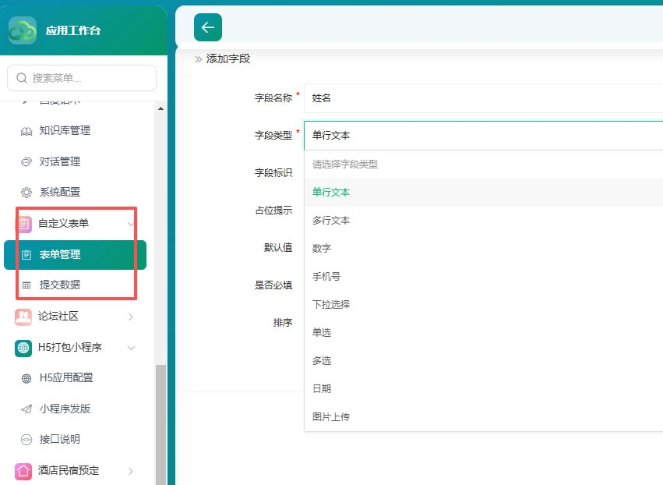Click the cloud logo icon

tap(23, 30)
